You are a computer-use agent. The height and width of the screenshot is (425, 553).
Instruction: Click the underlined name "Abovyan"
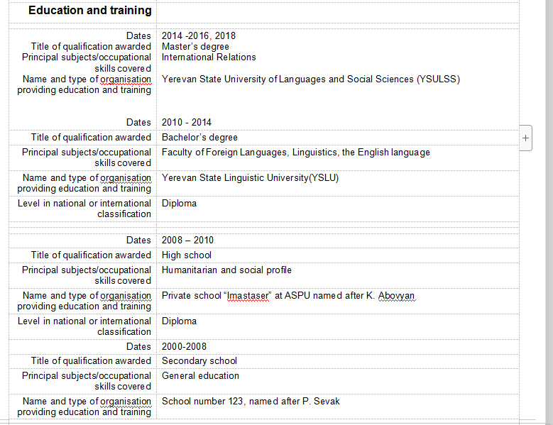click(396, 296)
